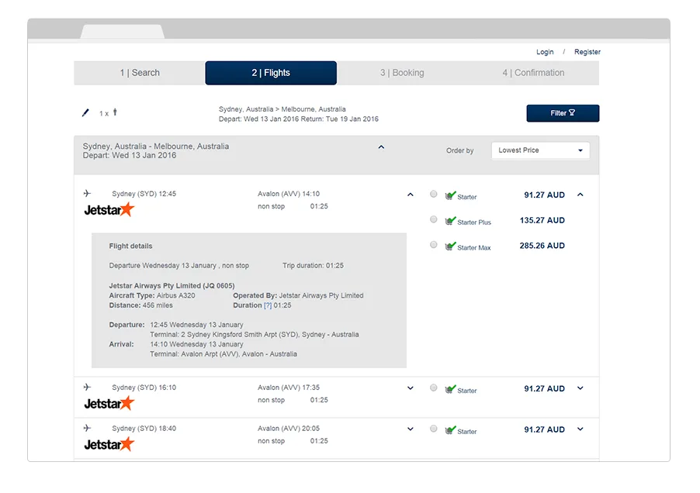Screen dimensions: 700x493
Task: Click the Register link
Action: 587,52
